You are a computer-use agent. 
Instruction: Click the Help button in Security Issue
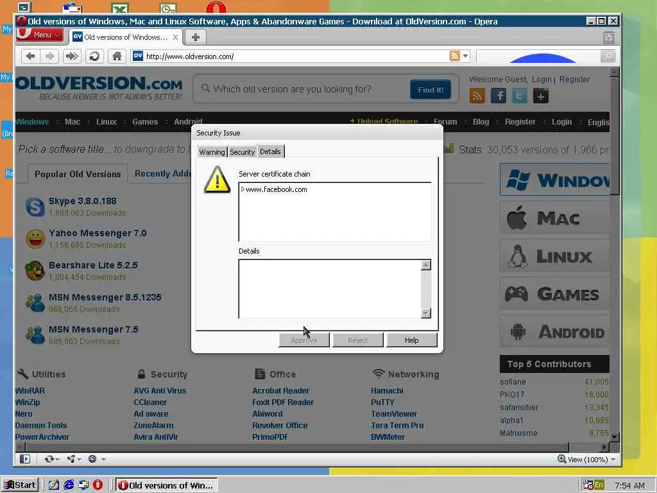(412, 340)
